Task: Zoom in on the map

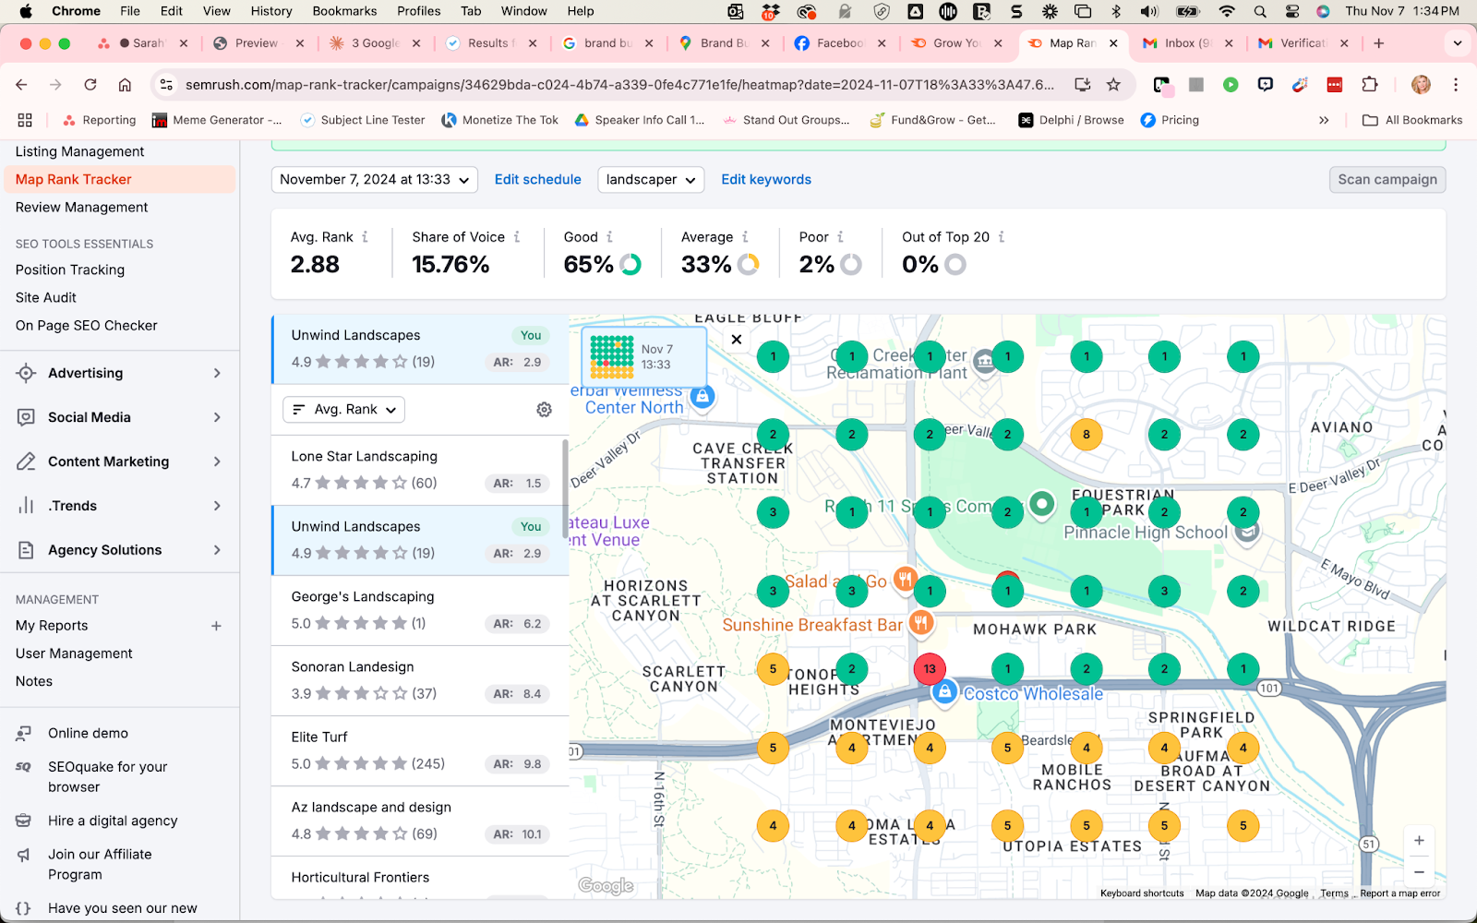Action: (x=1419, y=841)
